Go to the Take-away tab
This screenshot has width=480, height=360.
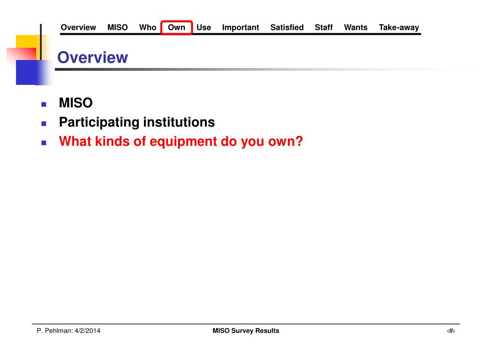pyautogui.click(x=399, y=28)
